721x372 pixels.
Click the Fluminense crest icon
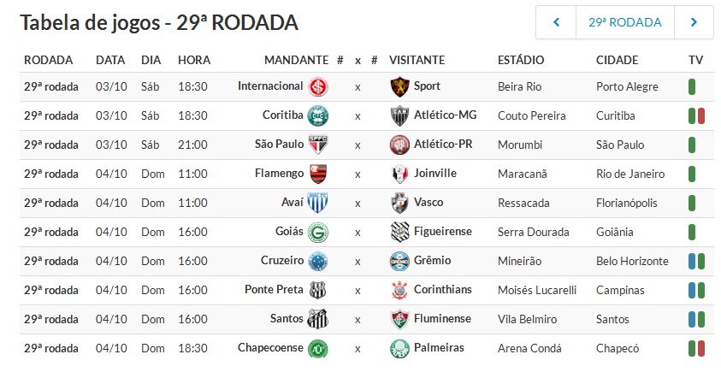pyautogui.click(x=399, y=320)
